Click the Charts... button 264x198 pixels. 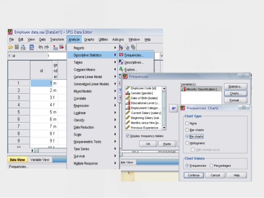236,93
